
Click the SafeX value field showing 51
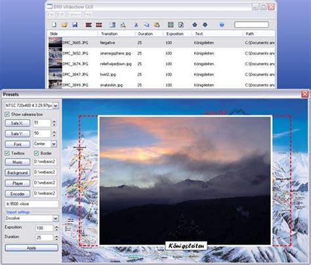tap(42, 123)
